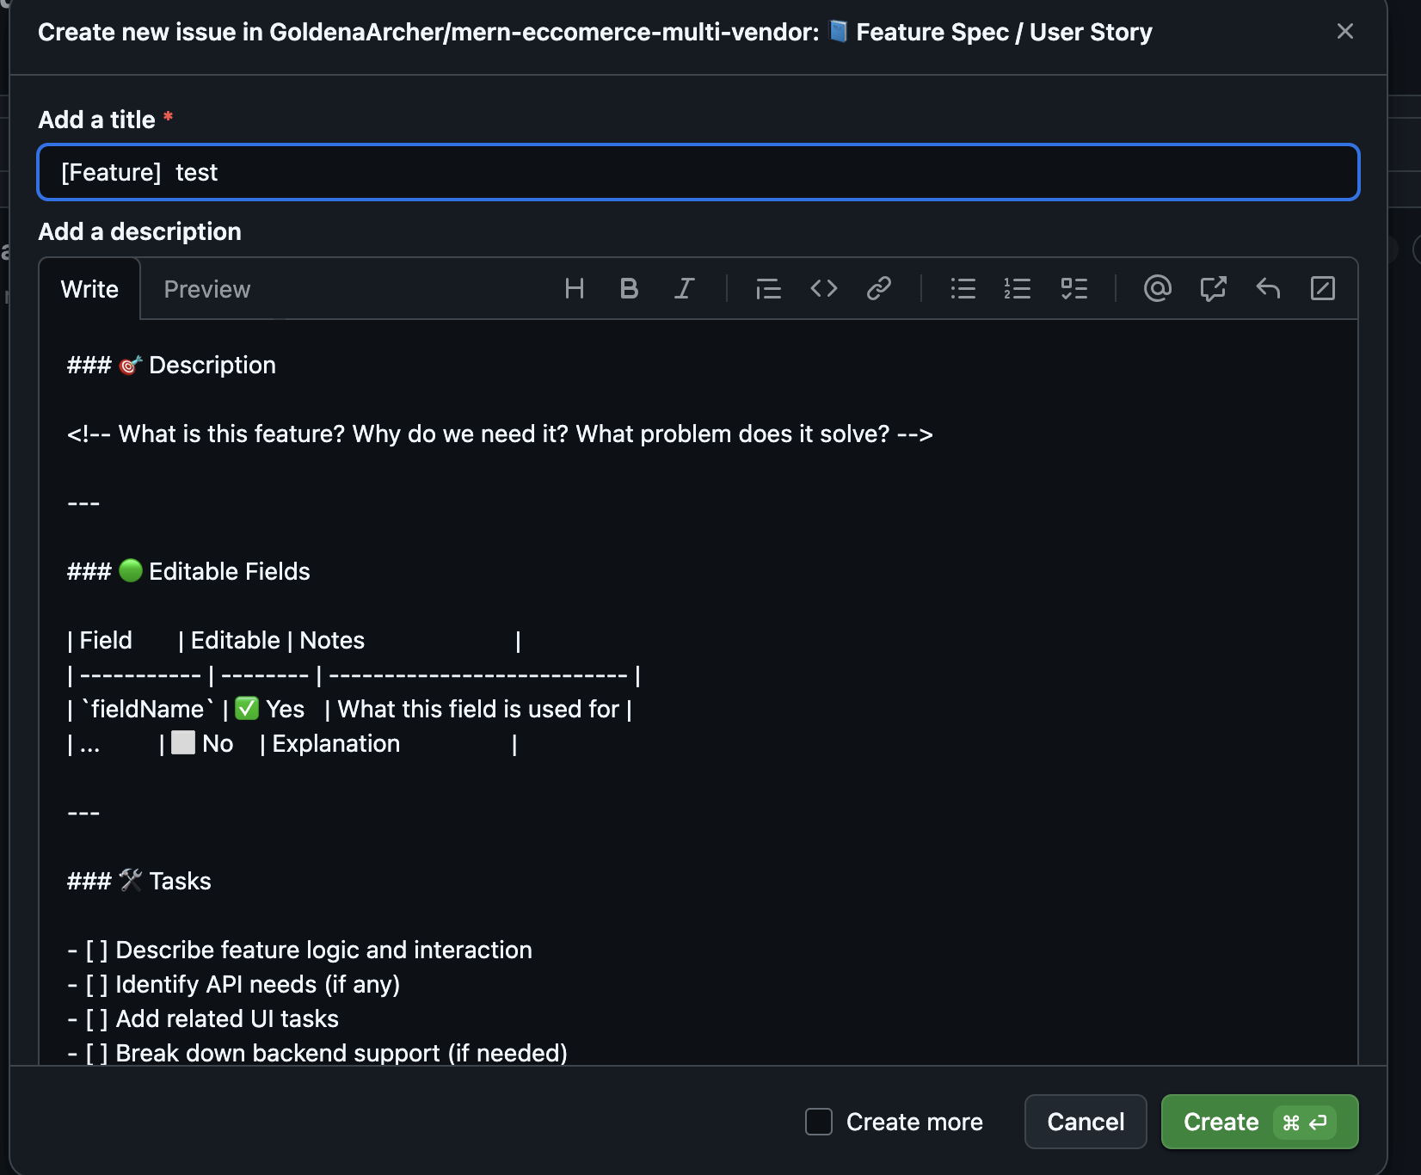
Task: Insert an unordered bullet list
Action: pos(963,289)
